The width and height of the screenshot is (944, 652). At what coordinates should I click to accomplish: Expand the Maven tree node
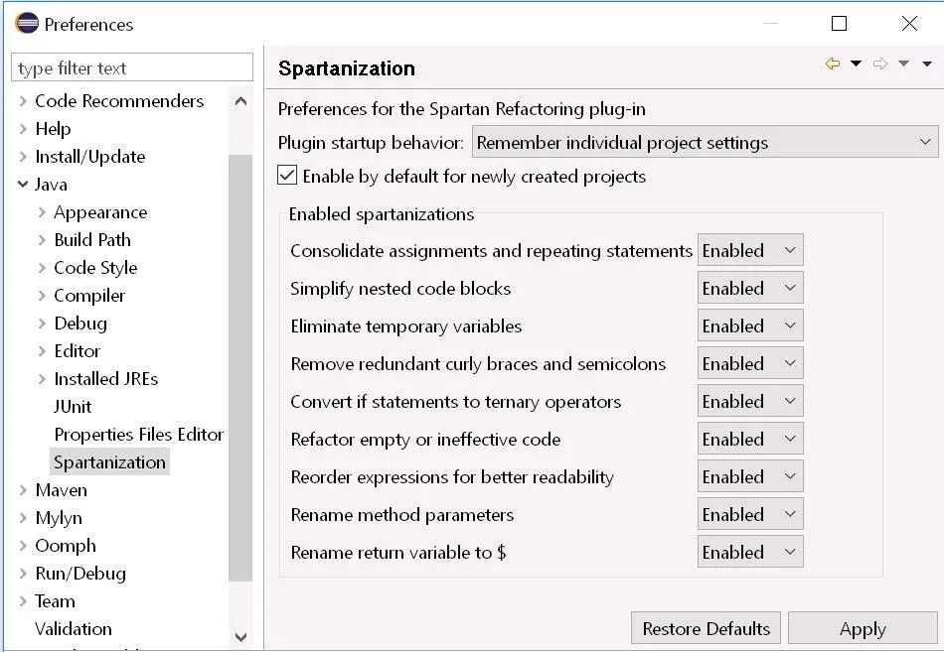(23, 489)
